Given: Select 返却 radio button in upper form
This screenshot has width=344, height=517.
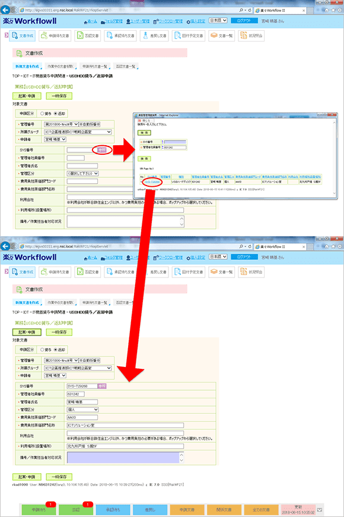Looking at the screenshot, I should (55, 113).
